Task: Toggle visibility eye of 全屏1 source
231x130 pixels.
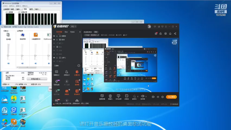Action: click(54, 57)
